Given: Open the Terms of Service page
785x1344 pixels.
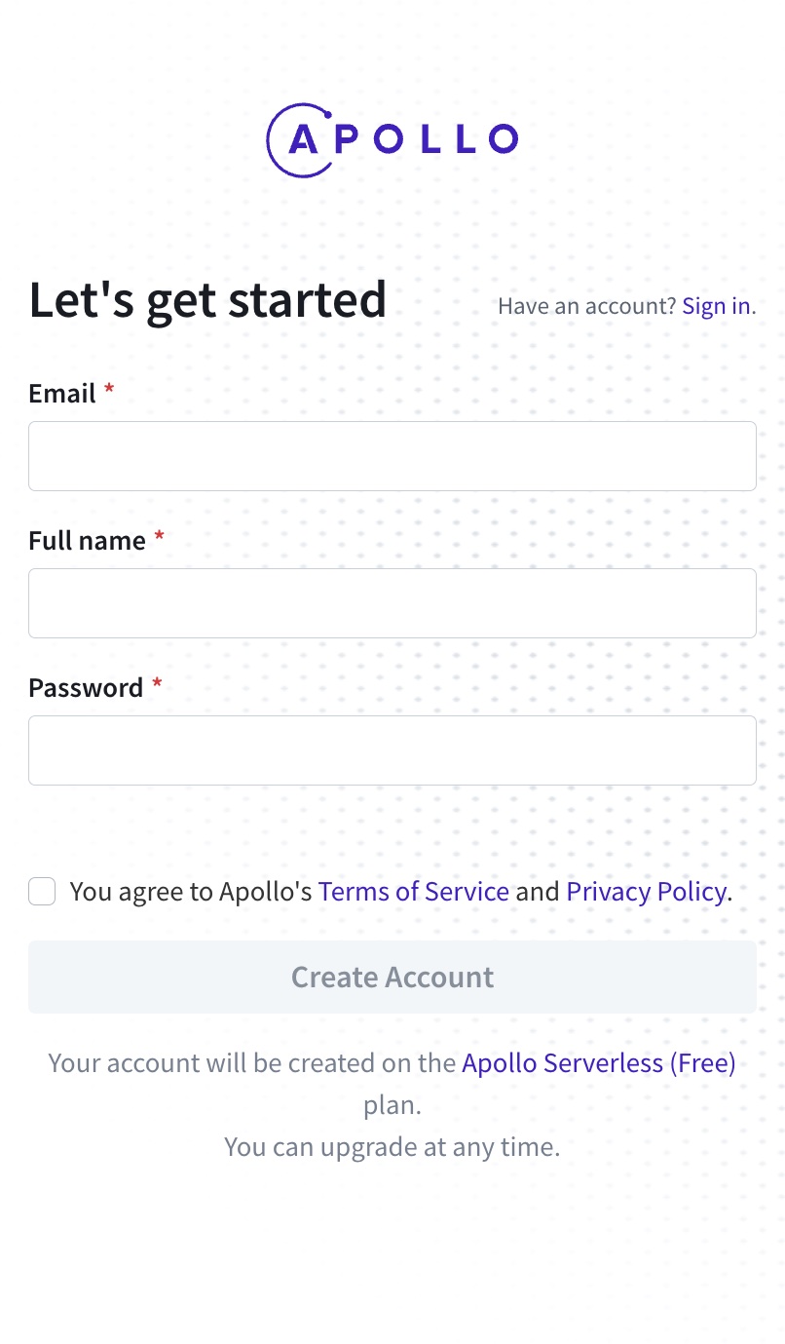Looking at the screenshot, I should point(413,891).
